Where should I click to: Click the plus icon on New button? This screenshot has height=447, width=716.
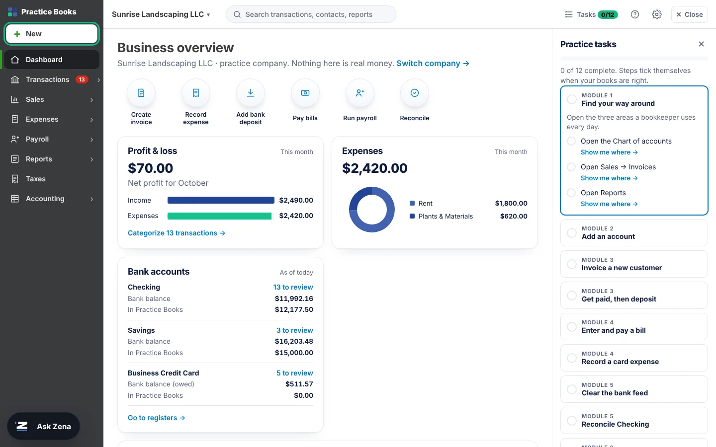tap(17, 34)
